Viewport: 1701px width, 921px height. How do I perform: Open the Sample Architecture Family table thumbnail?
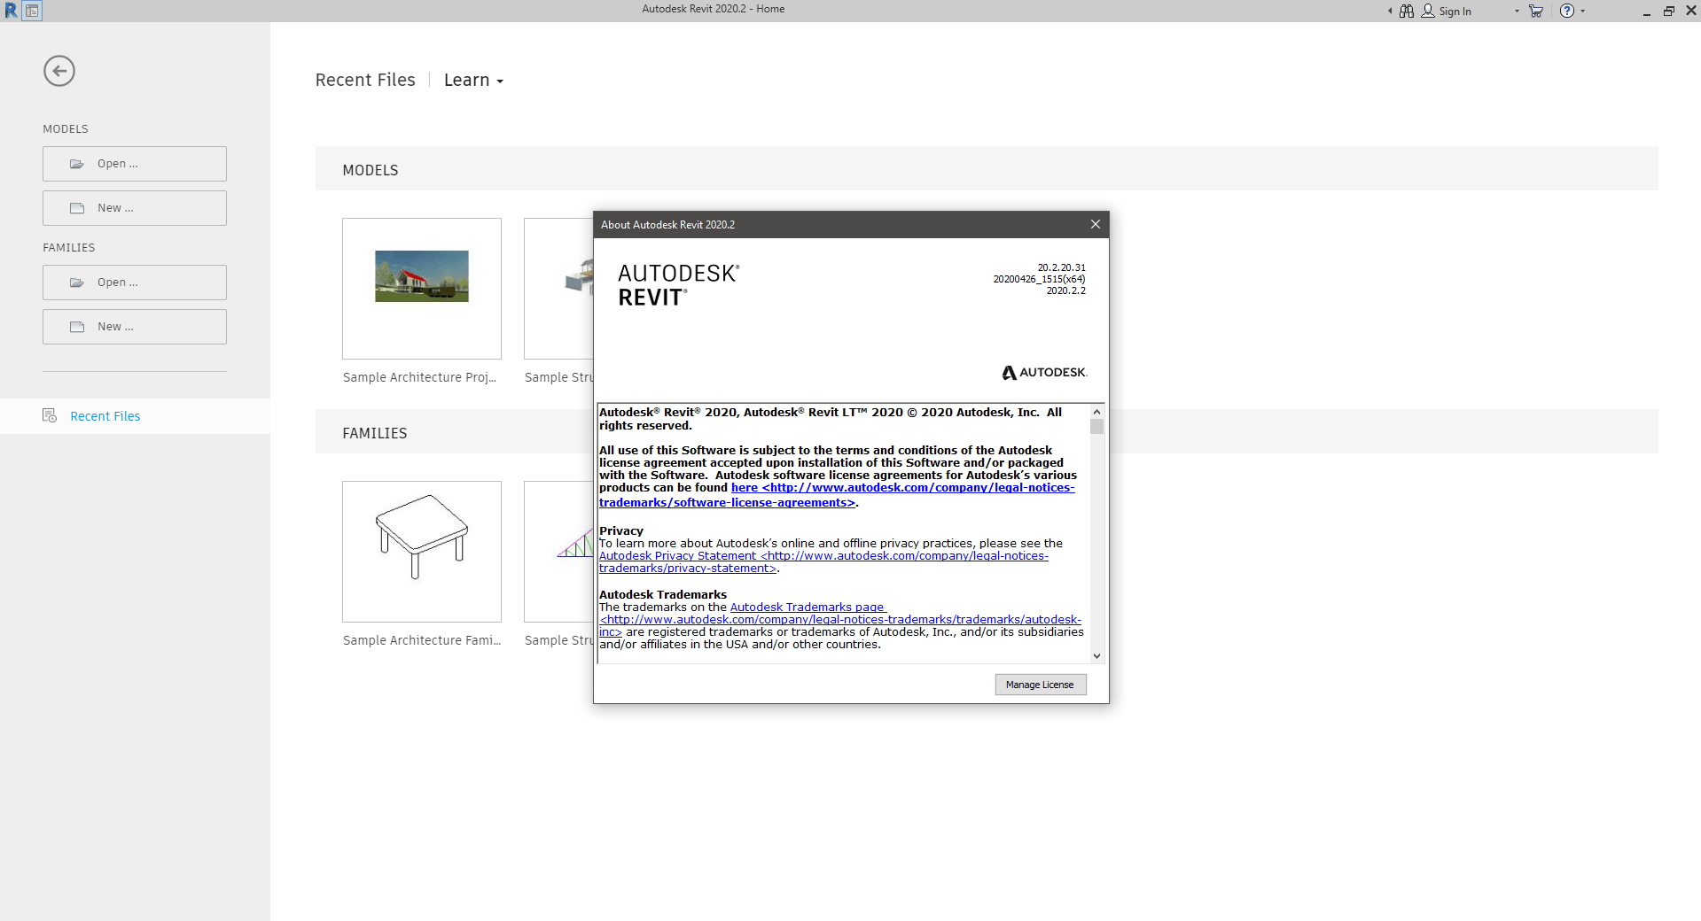click(422, 552)
